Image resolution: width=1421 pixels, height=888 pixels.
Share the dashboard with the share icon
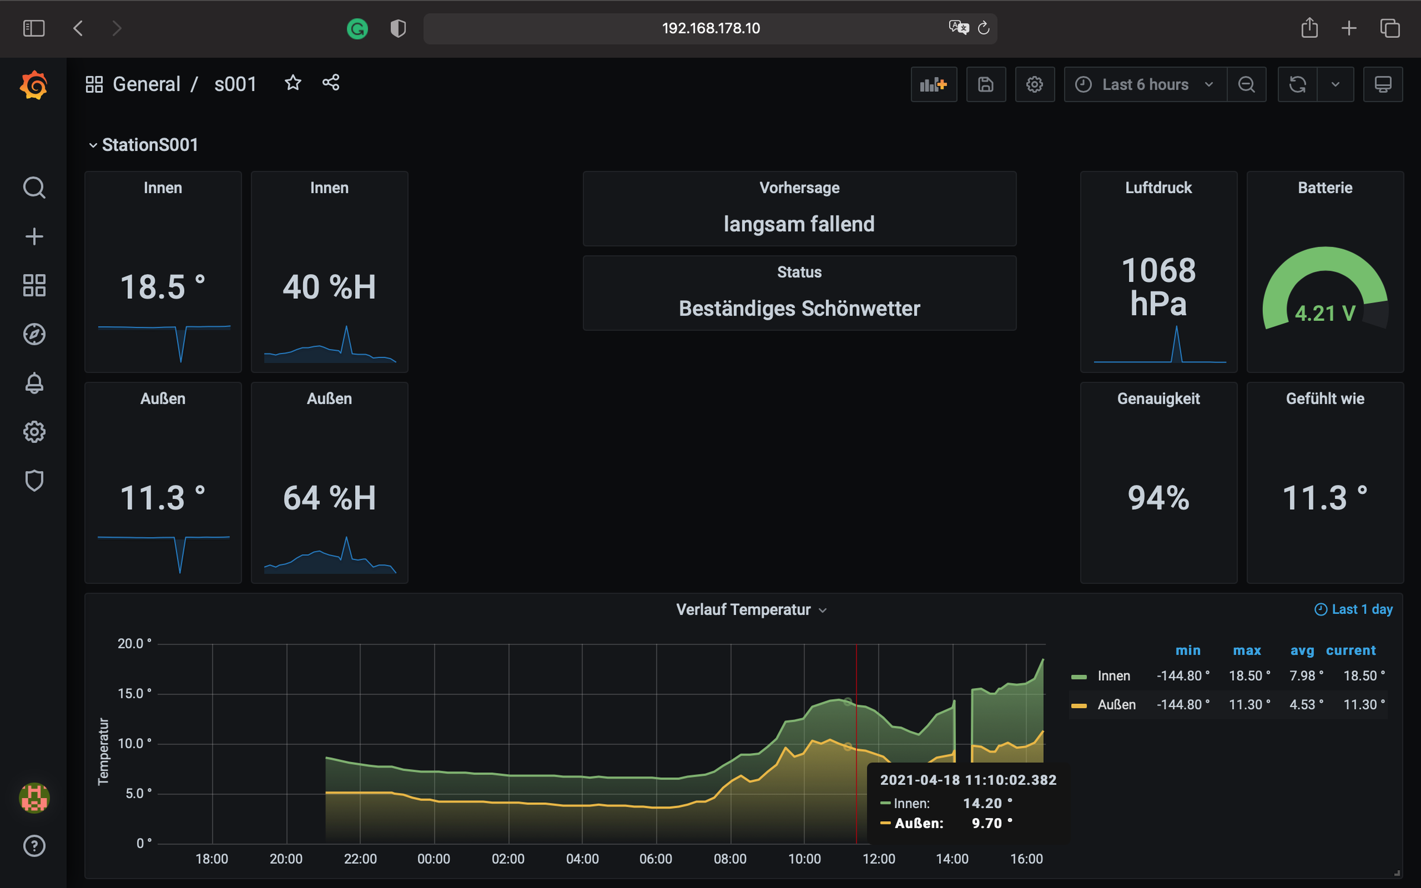tap(331, 83)
